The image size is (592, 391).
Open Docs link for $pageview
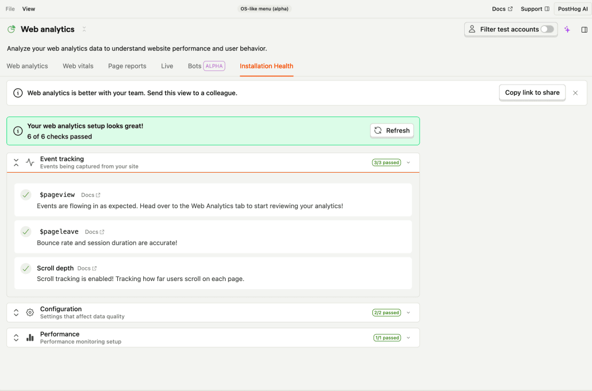91,195
